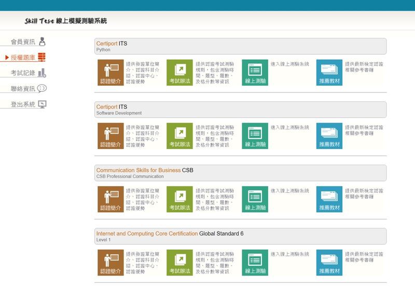Open 認證簡介 icon for ITS Python

(110, 73)
